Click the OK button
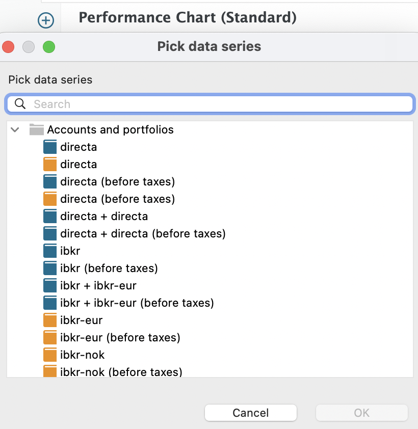The width and height of the screenshot is (418, 429). tap(361, 413)
